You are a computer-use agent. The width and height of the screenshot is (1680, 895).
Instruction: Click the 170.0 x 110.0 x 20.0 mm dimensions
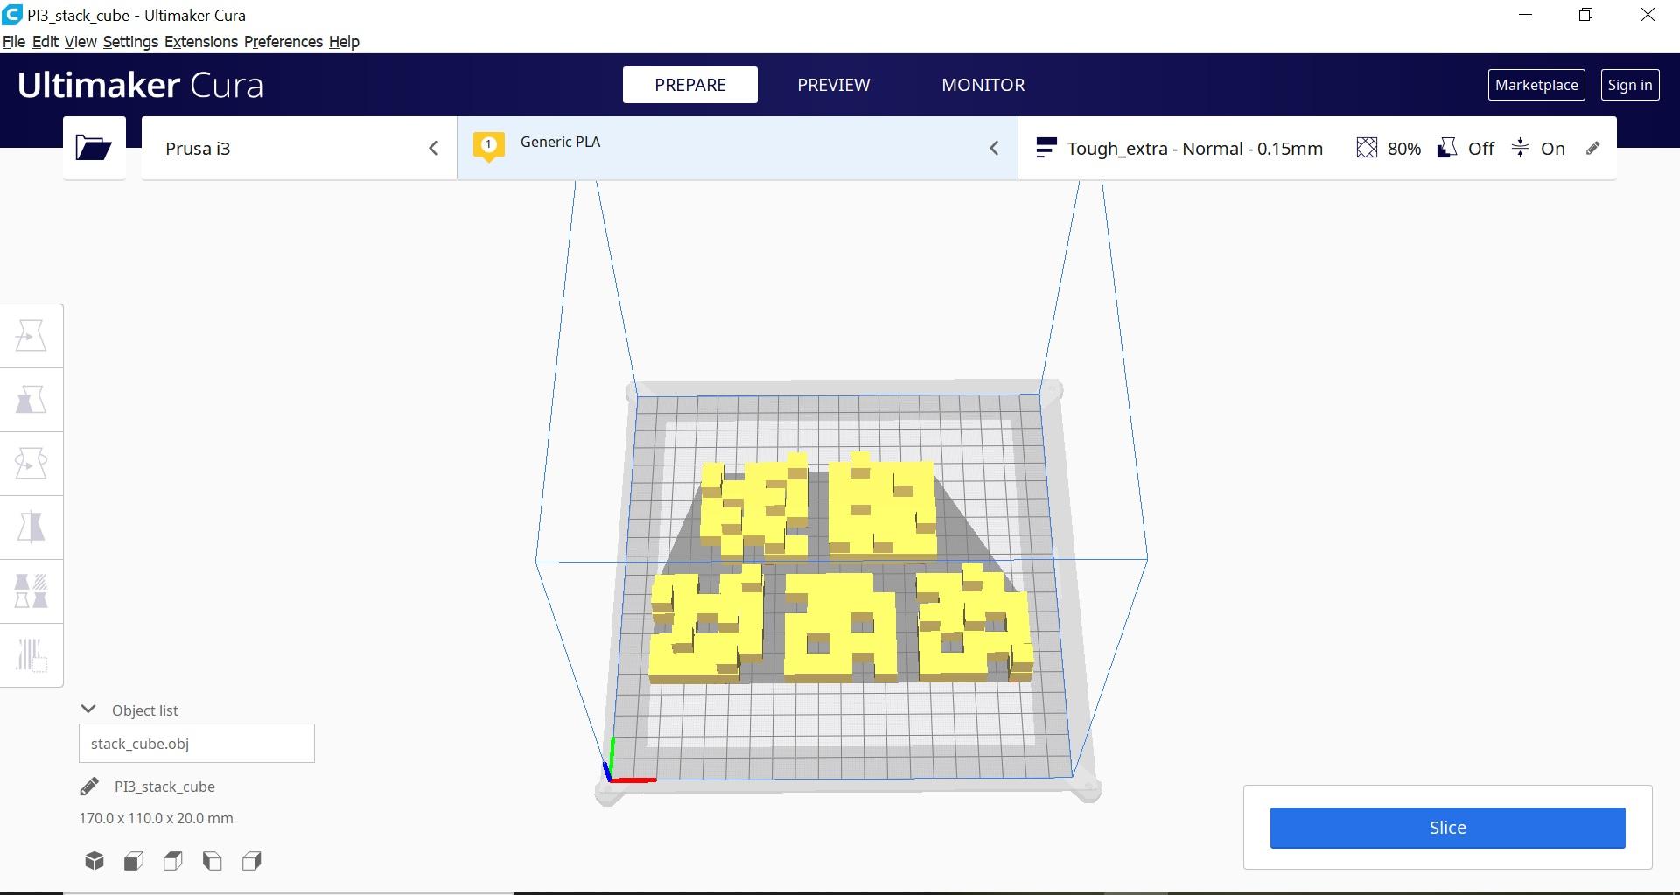(x=156, y=818)
